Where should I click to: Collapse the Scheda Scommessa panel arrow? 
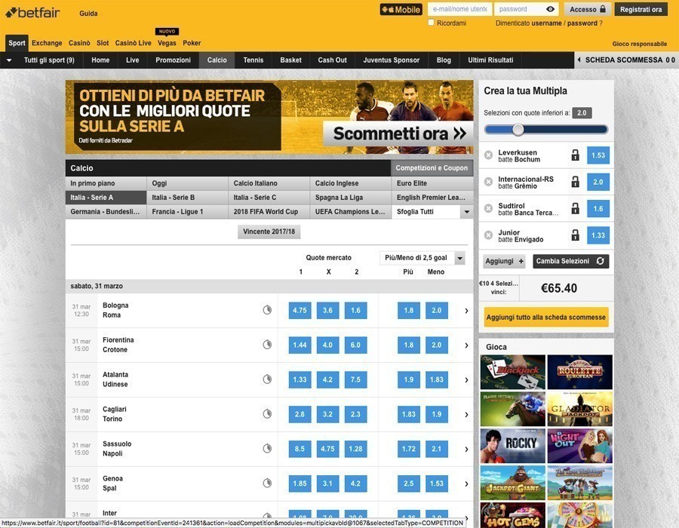click(x=579, y=60)
